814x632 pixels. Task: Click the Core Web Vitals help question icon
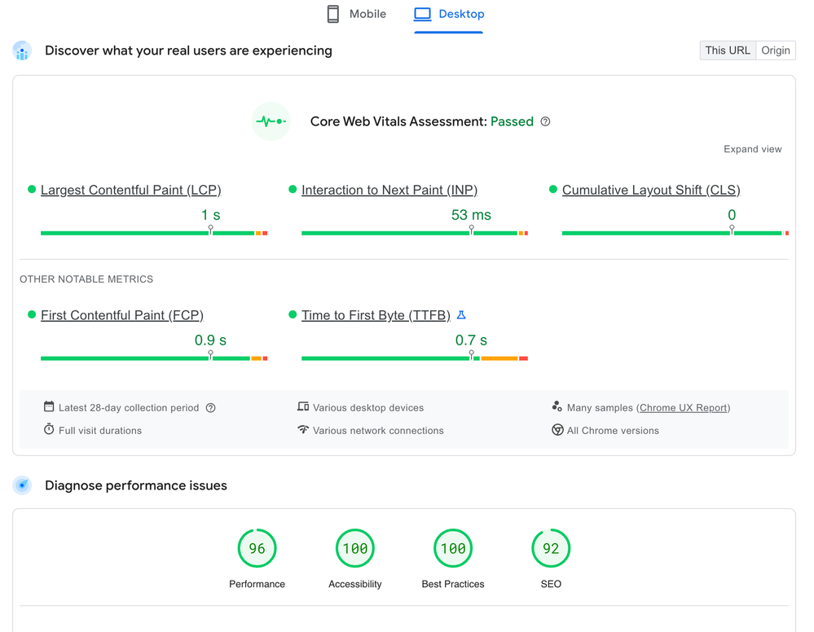tap(545, 121)
